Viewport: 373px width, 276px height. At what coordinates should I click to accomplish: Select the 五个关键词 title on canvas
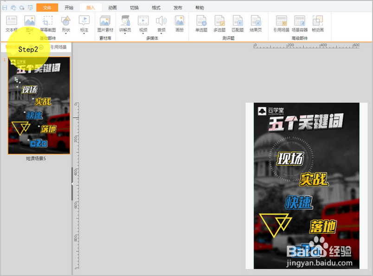point(306,122)
